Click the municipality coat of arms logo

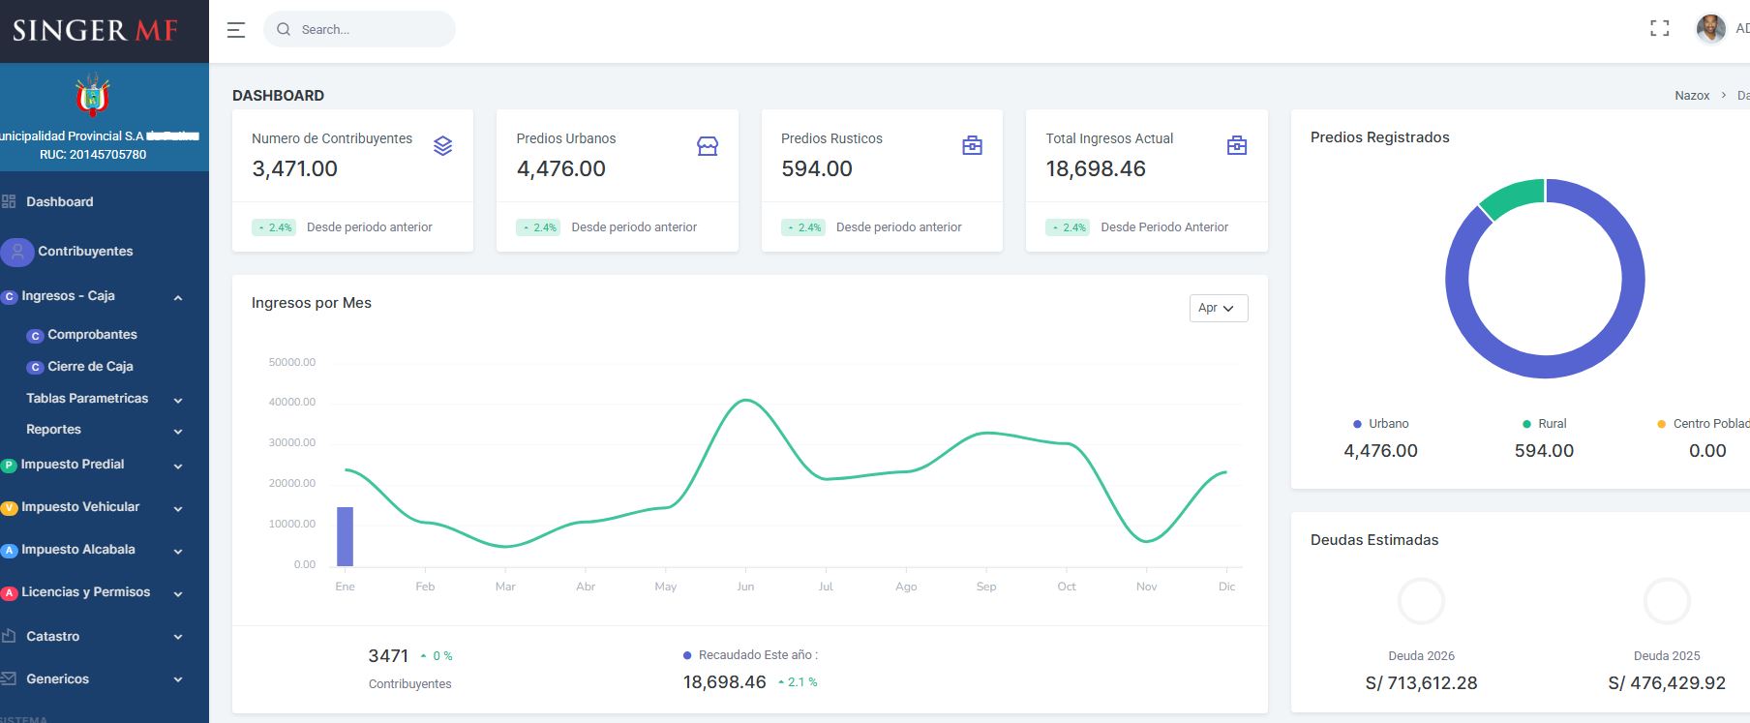pos(93,96)
